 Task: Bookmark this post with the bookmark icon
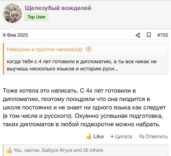click(149, 35)
